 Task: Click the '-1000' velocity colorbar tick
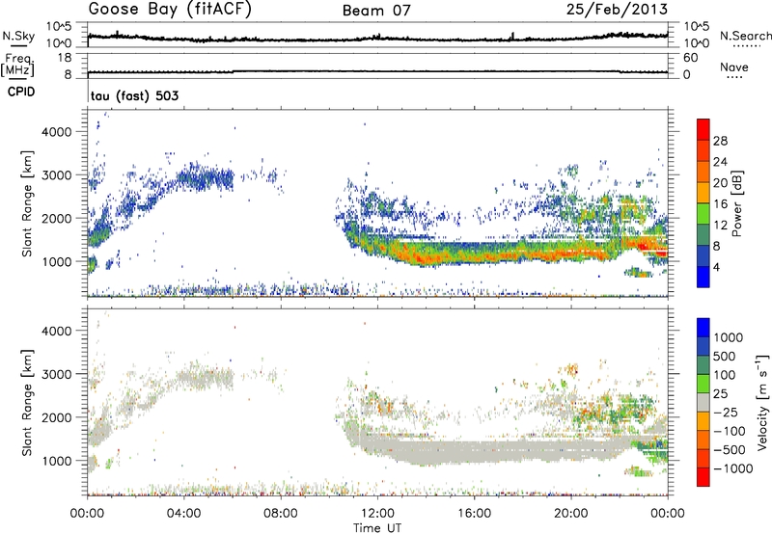coord(733,468)
